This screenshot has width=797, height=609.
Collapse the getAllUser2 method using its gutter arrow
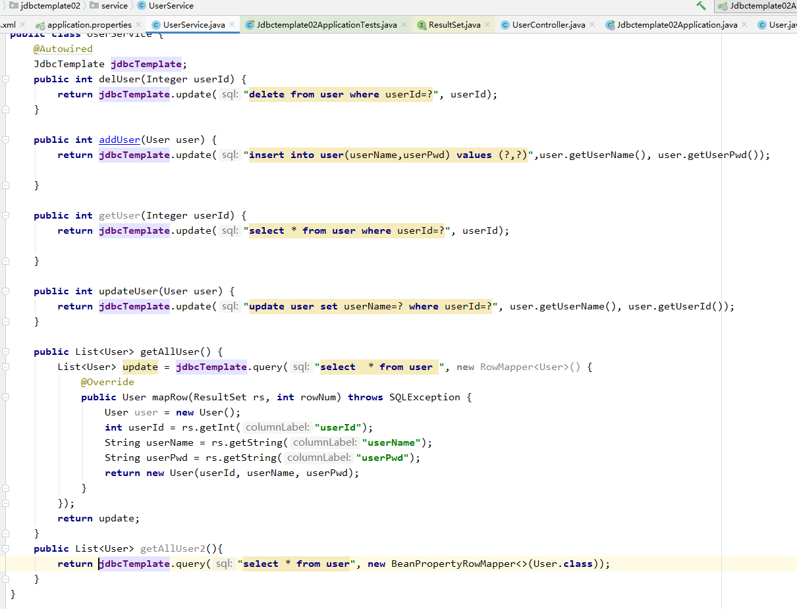(x=5, y=548)
